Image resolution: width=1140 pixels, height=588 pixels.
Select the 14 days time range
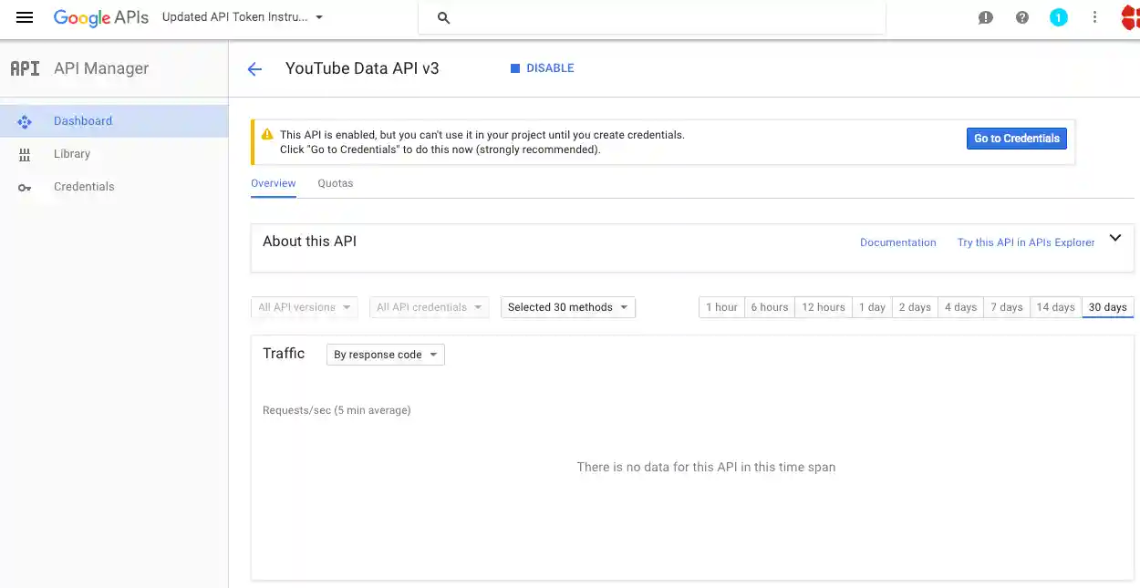[1056, 307]
